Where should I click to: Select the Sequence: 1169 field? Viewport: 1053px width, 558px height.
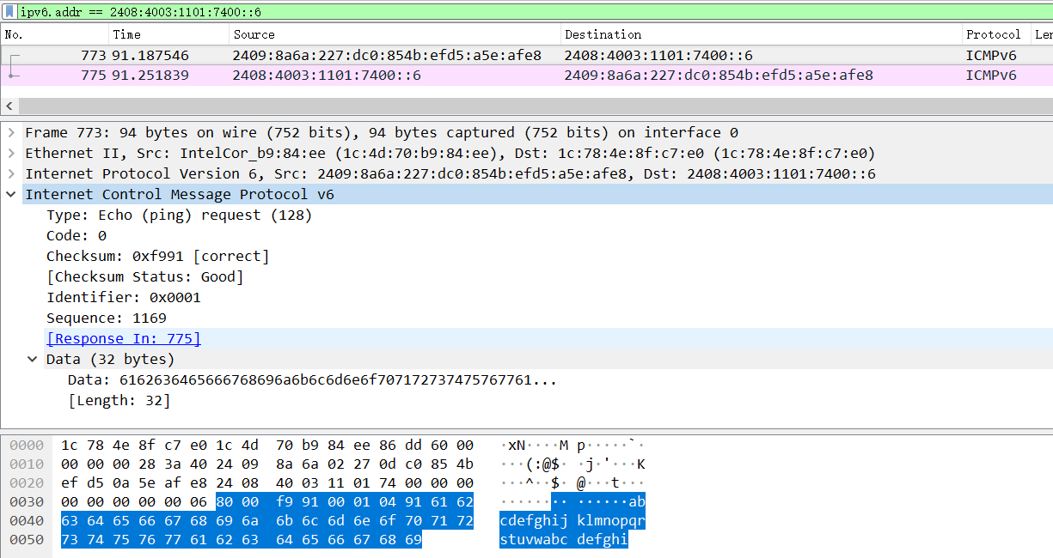pos(106,318)
